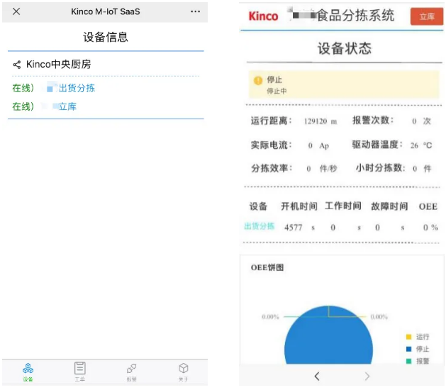This screenshot has width=446, height=390.
Task: Switch to the 工单 tab
Action: (80, 368)
